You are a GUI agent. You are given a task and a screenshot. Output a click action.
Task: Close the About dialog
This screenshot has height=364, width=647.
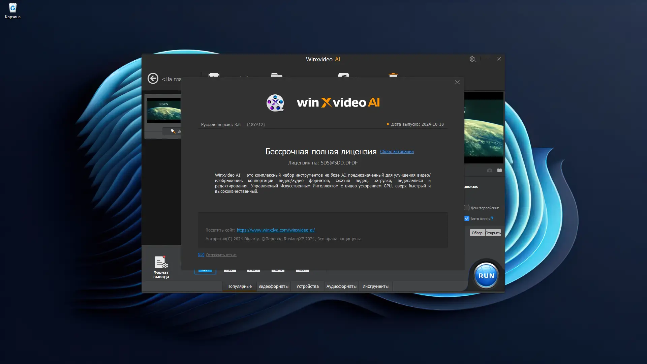457,82
